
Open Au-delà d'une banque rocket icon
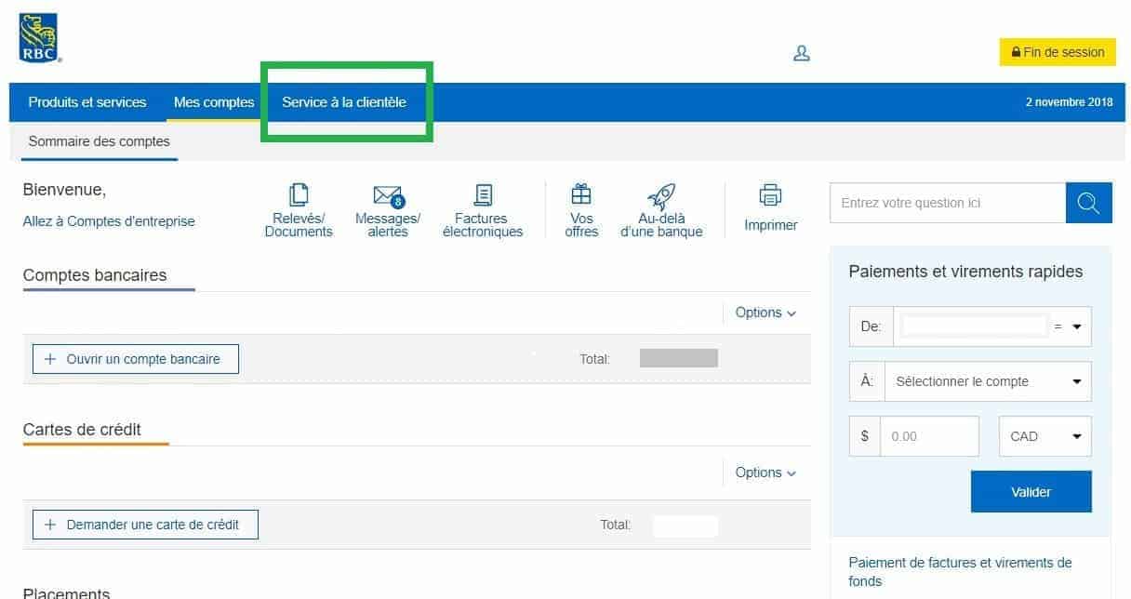(661, 195)
